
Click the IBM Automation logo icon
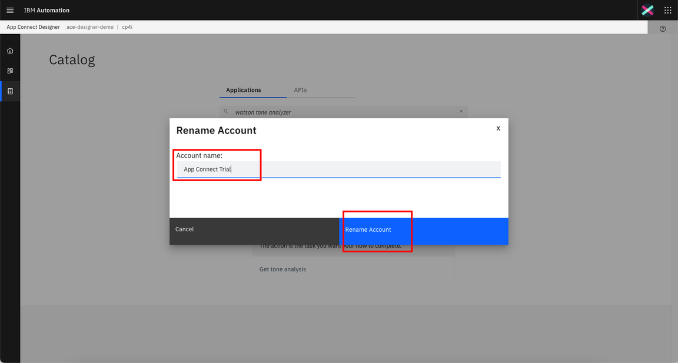click(x=647, y=10)
